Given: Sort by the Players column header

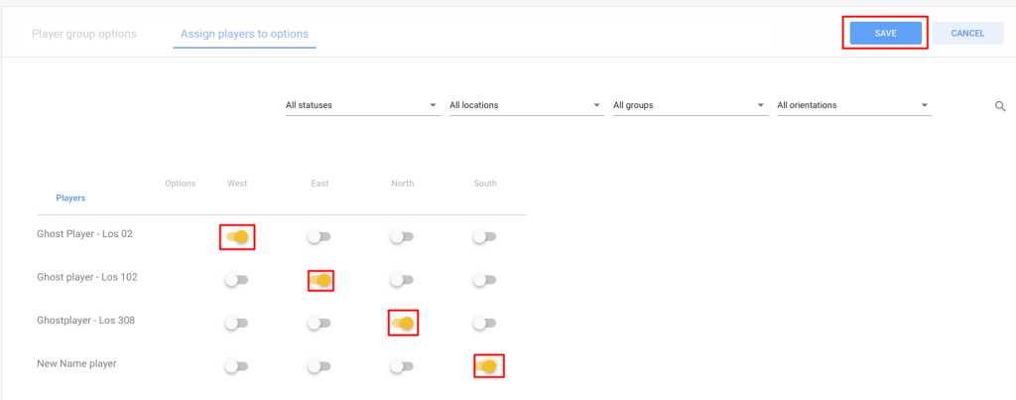Looking at the screenshot, I should (x=70, y=198).
